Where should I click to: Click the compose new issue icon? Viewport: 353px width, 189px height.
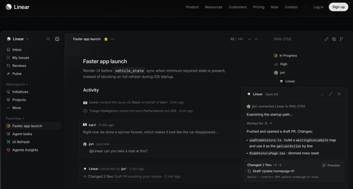pyautogui.click(x=57, y=39)
